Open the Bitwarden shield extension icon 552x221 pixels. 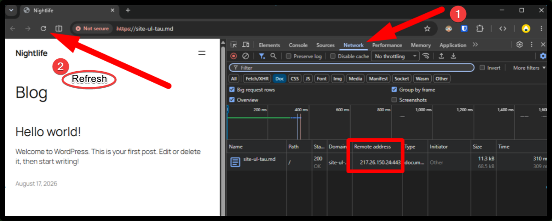(464, 29)
